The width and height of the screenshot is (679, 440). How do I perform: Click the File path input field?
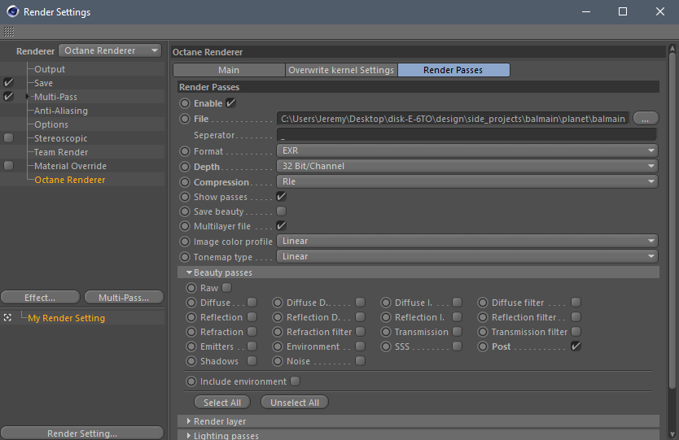(453, 119)
